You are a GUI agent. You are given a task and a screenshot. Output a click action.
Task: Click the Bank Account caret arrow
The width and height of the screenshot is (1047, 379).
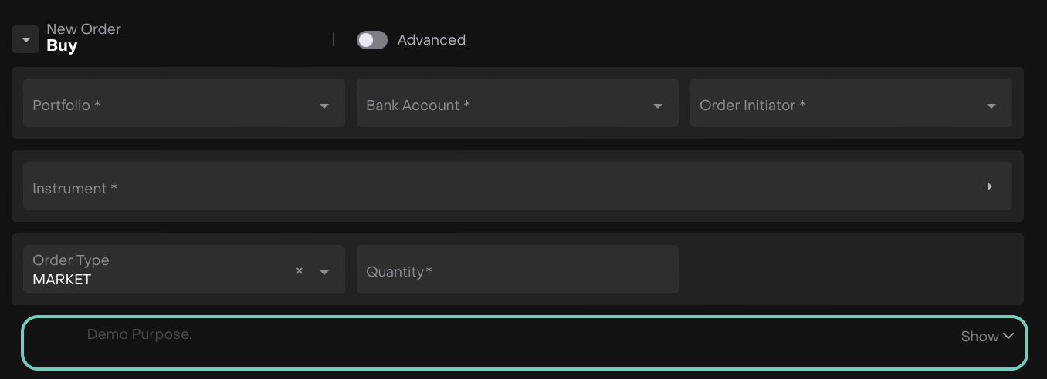tap(658, 106)
